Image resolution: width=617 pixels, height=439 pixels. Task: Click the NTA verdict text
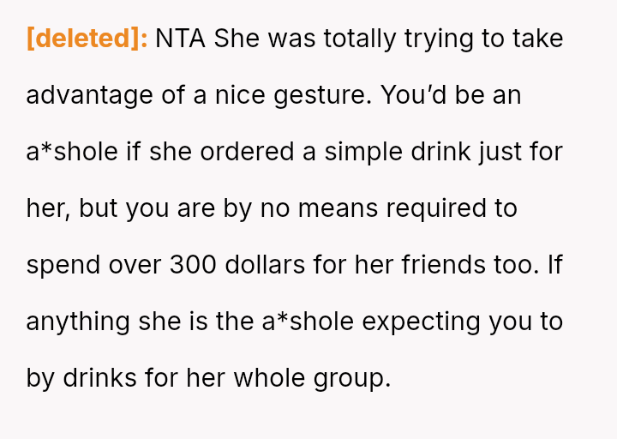[180, 39]
